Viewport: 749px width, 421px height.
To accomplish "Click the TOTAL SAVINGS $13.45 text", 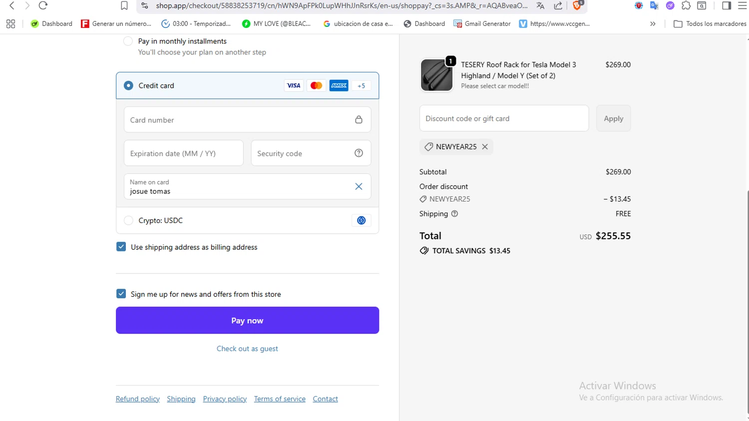I will [x=471, y=251].
